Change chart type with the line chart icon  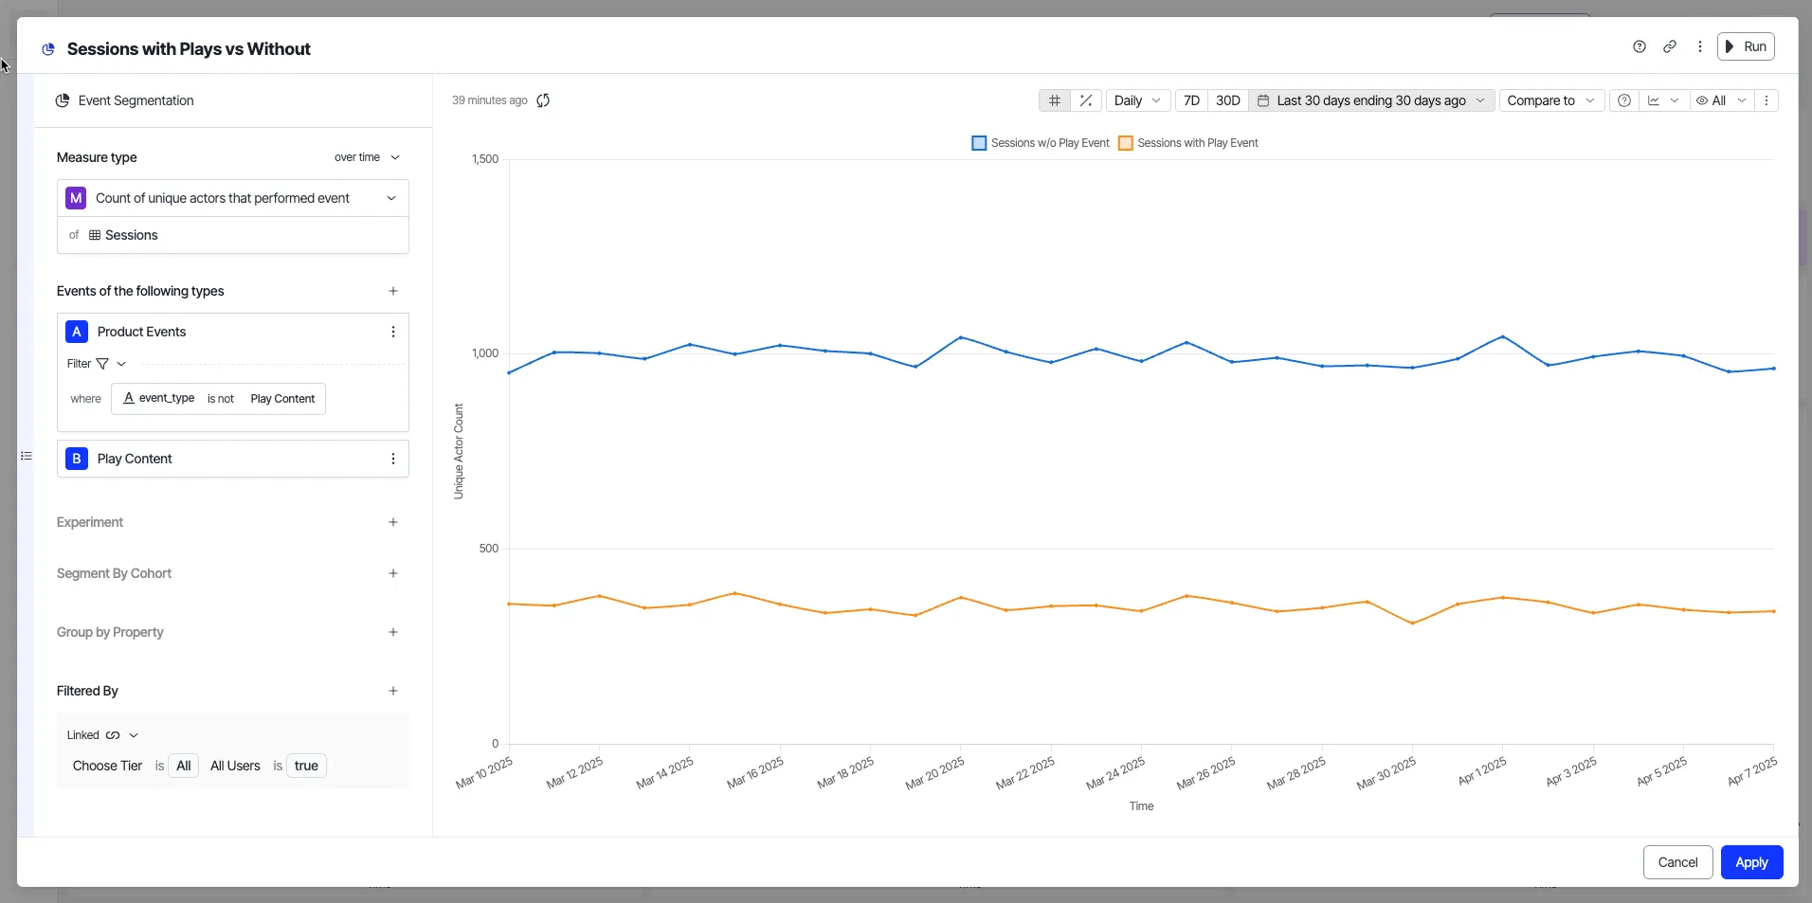point(1663,100)
